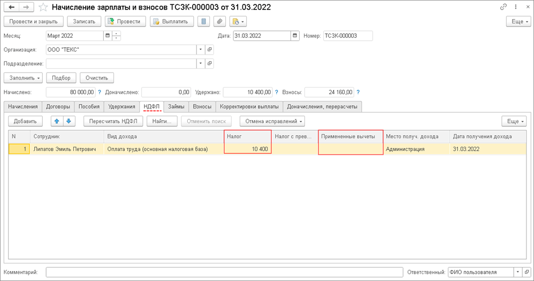Screen dimensions: 534x281
Task: Open calendar picker for Дата field
Action: point(295,36)
